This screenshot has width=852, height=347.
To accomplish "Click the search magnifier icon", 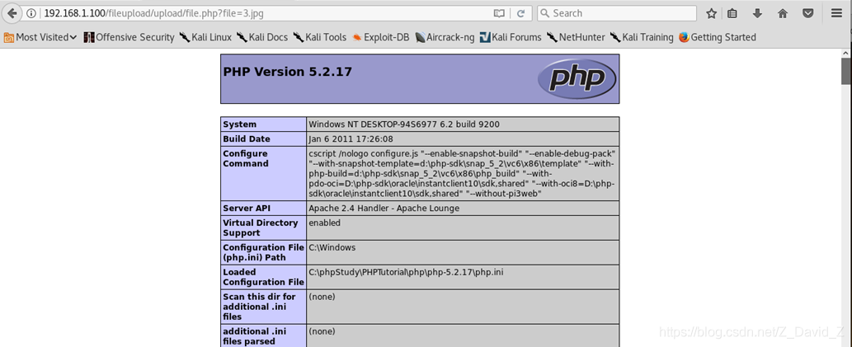I will pos(545,13).
